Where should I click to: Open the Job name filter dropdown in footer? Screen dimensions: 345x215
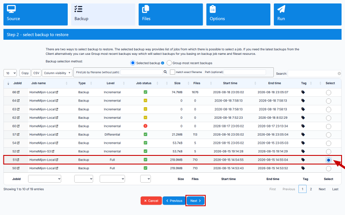45,179
